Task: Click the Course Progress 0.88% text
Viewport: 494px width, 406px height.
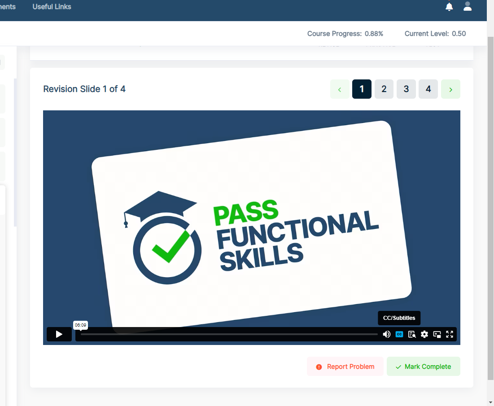Action: click(345, 34)
